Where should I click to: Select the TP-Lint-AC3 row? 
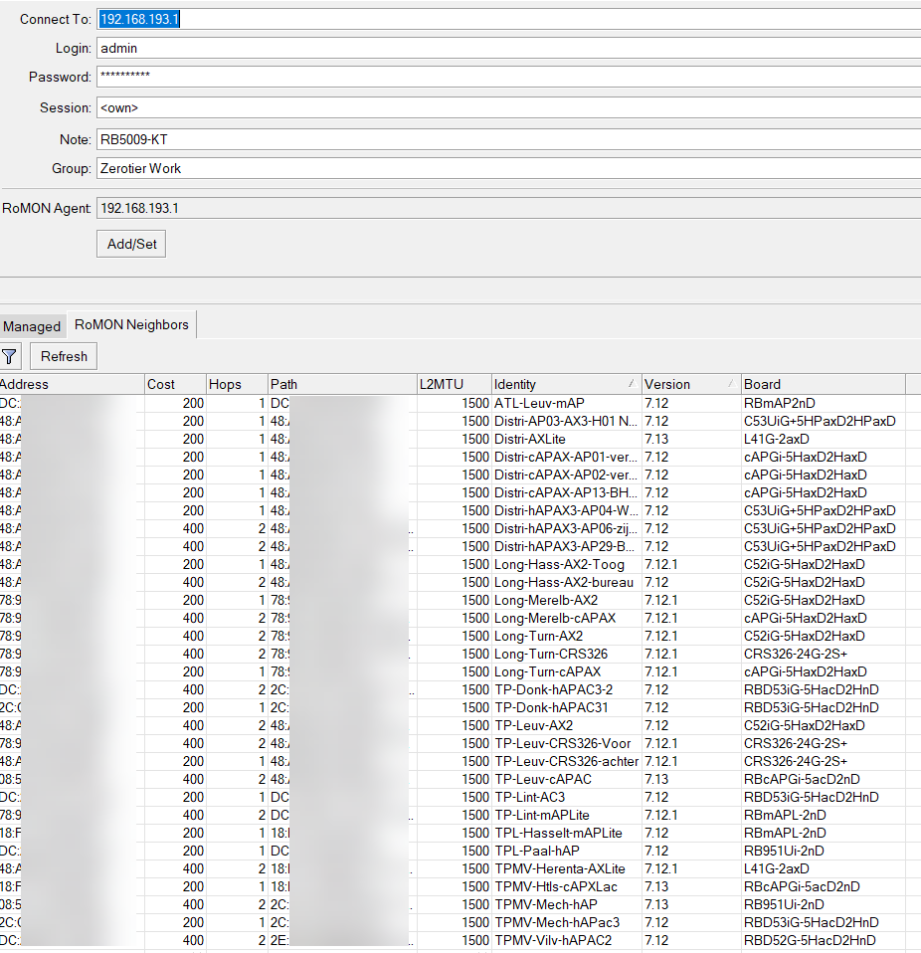pyautogui.click(x=460, y=797)
